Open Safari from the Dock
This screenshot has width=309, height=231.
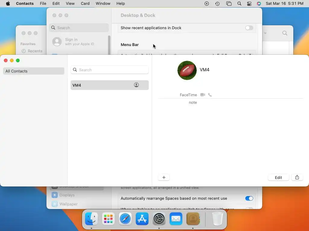click(x=125, y=219)
